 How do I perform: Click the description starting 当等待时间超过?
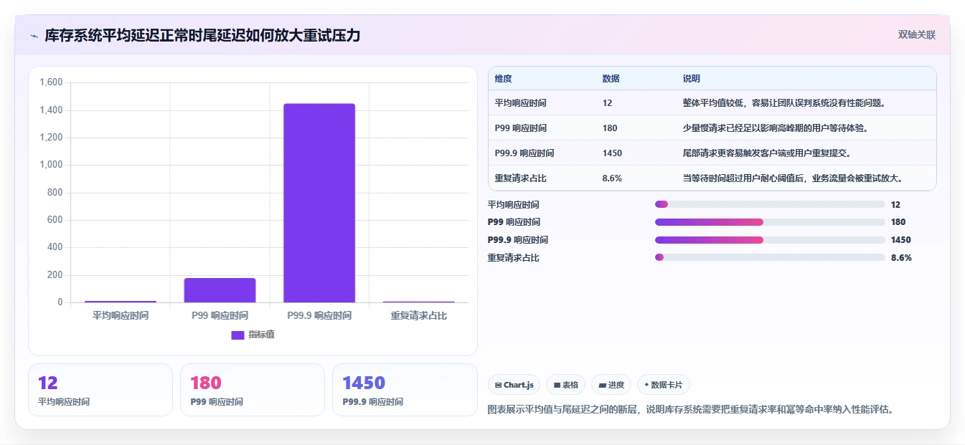[x=792, y=178]
